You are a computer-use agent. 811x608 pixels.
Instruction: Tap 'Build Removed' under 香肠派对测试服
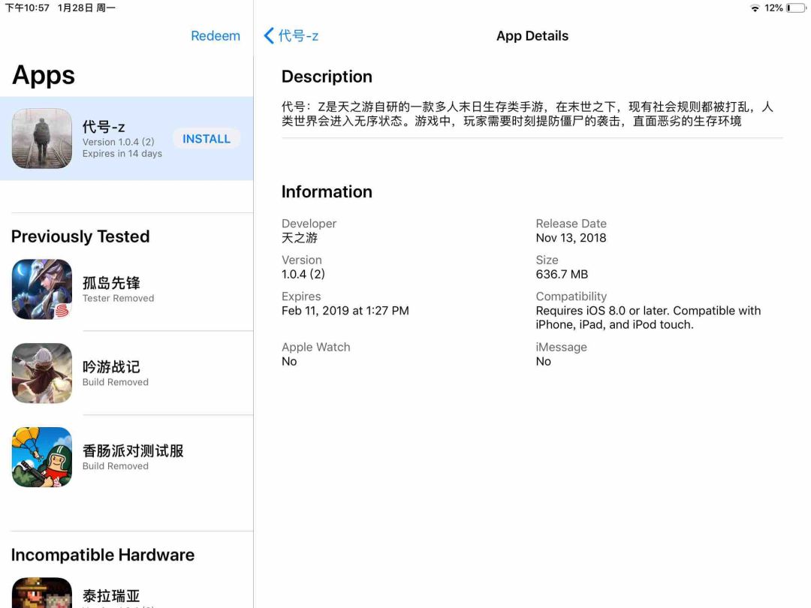click(116, 466)
